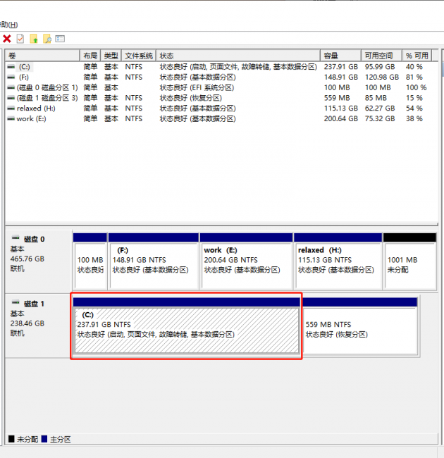Select the (C:) volume row in list
Screen dimensions: 444x458
point(221,67)
